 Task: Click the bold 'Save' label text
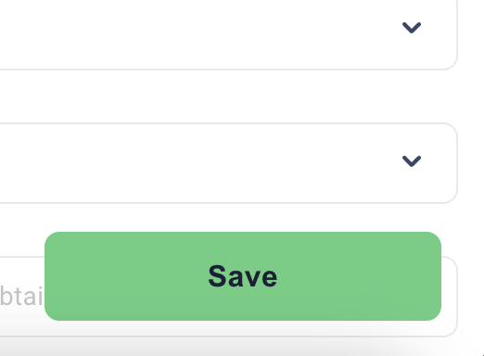coord(243,276)
